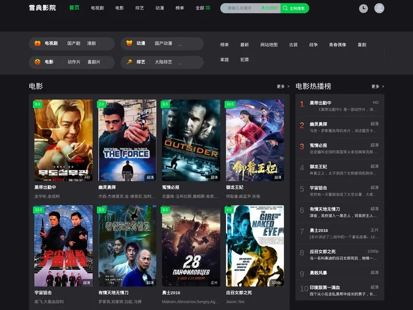Click the 战争 tag link
413x310 pixels.
coord(313,45)
